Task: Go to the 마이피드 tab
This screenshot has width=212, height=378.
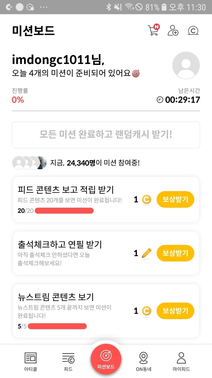Action: [181, 361]
